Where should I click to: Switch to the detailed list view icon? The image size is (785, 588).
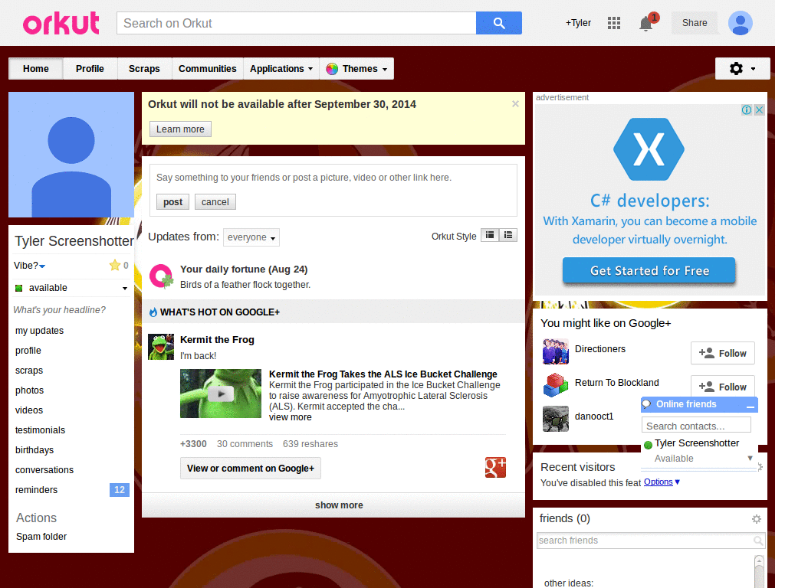tap(508, 235)
